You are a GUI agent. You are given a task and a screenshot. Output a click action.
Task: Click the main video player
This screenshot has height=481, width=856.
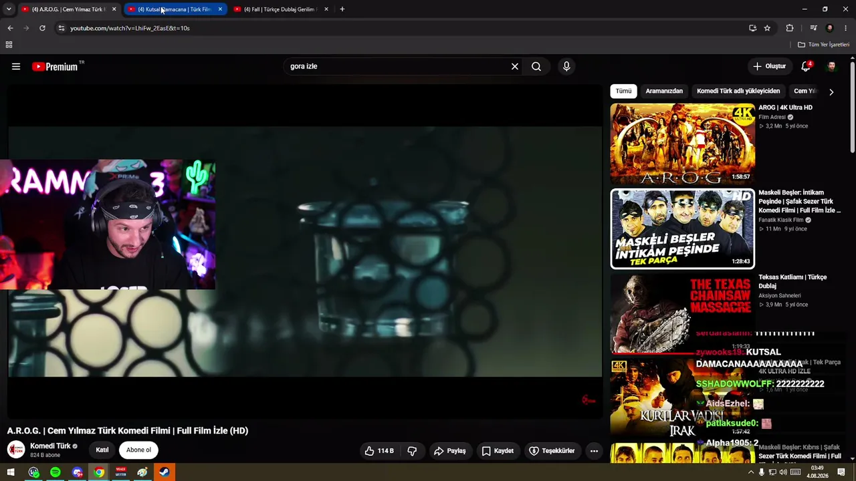pyautogui.click(x=304, y=252)
